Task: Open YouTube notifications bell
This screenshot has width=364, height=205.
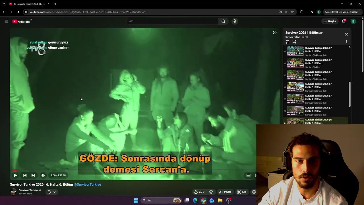Action: (344, 21)
